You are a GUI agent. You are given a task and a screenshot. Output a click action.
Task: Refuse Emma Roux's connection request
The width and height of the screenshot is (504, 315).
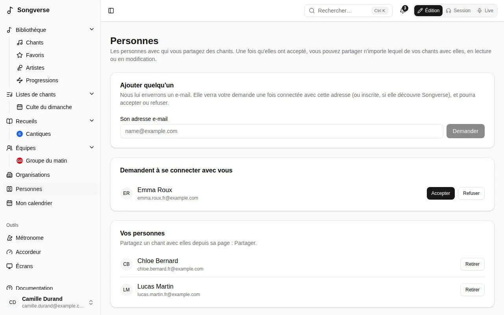click(471, 193)
